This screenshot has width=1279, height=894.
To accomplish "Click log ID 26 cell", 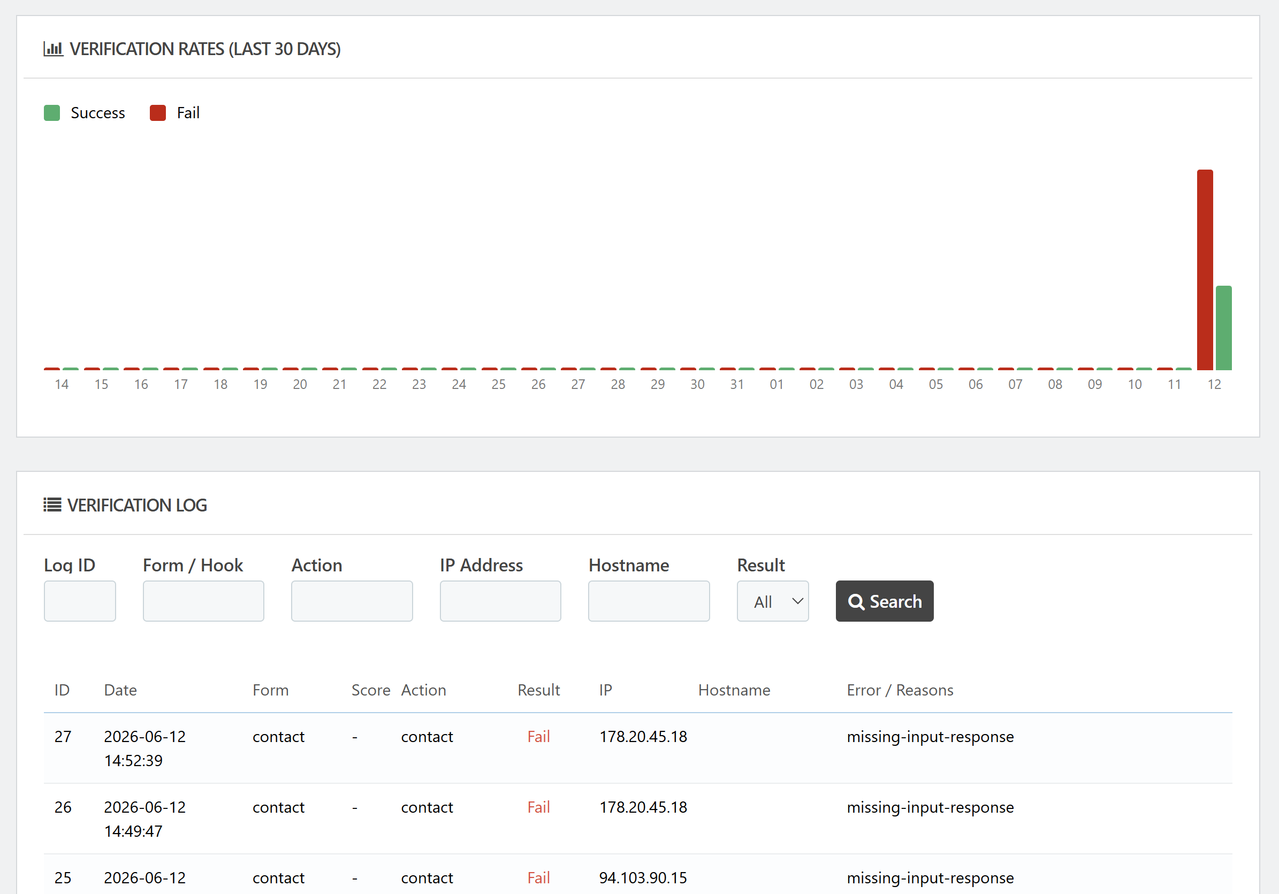I will coord(63,807).
